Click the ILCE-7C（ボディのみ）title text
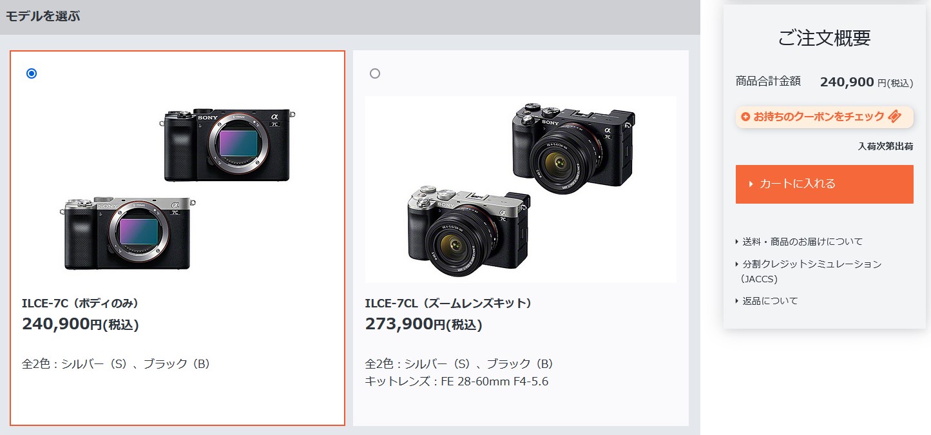 click(x=81, y=303)
